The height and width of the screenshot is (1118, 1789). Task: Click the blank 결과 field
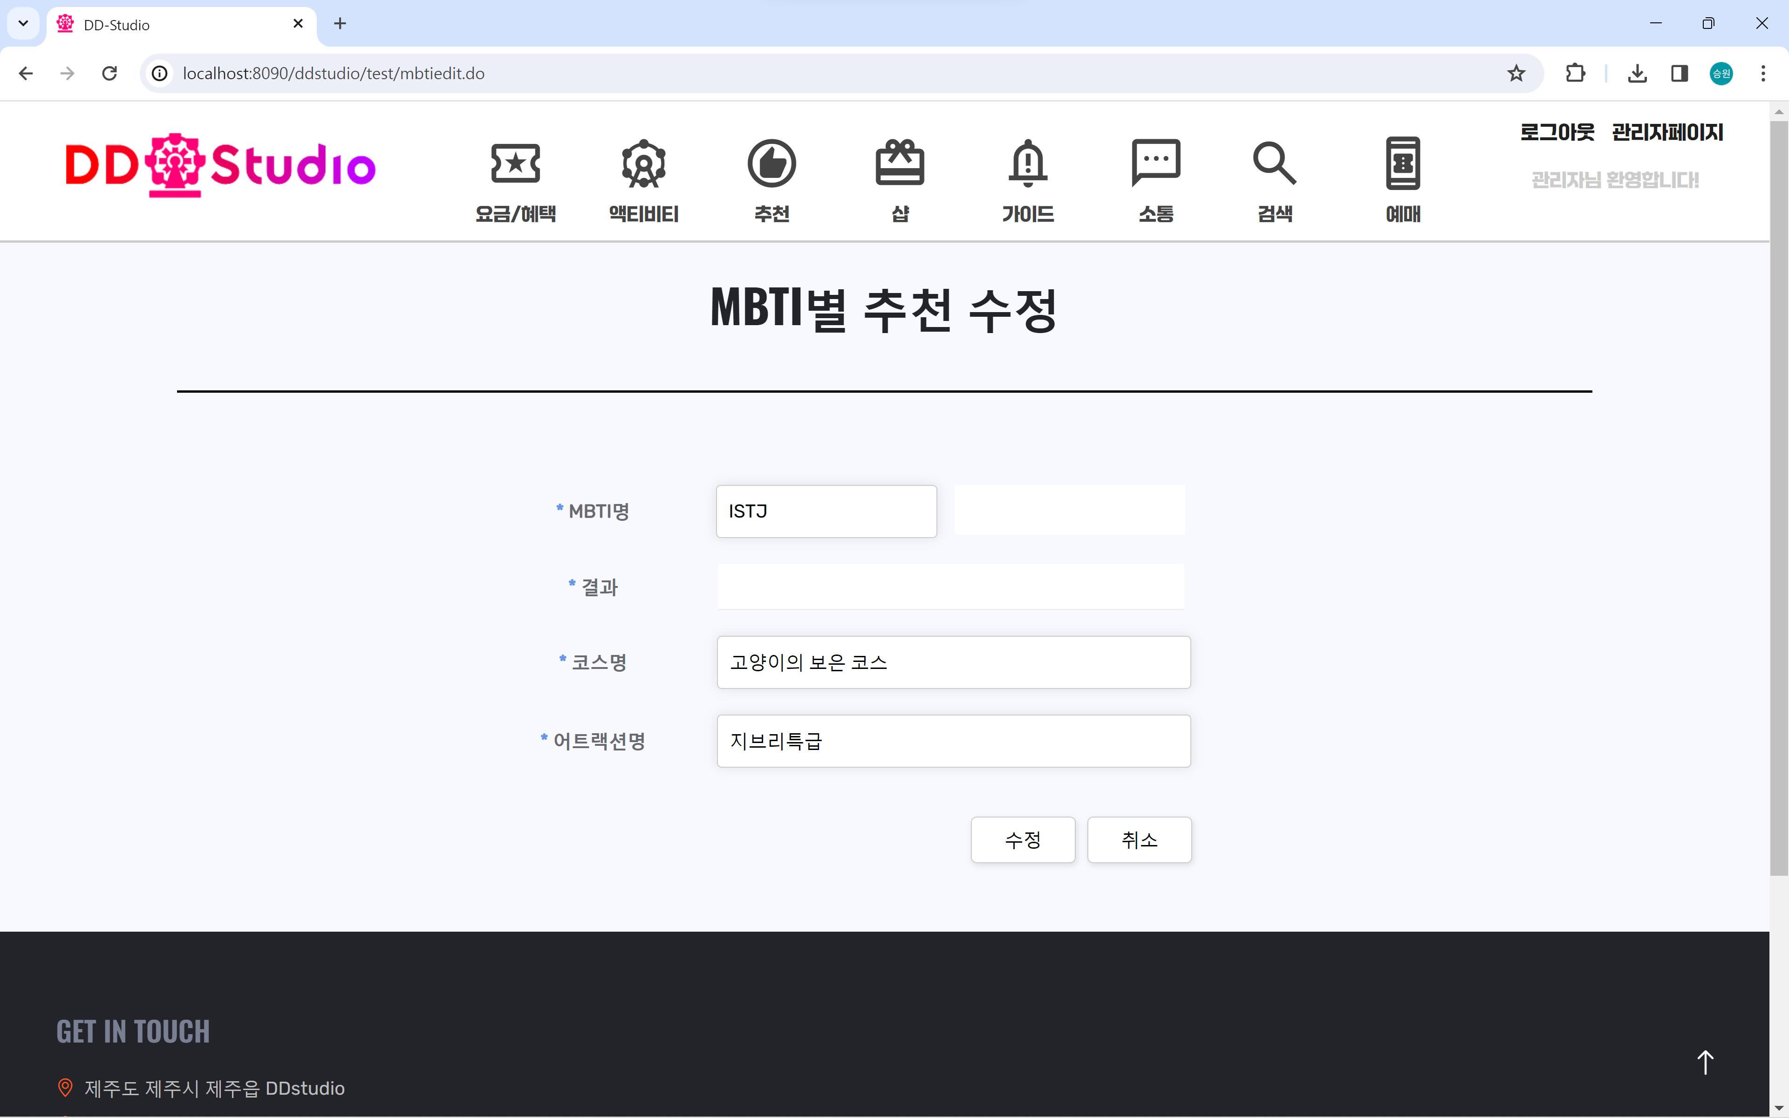[x=951, y=586]
